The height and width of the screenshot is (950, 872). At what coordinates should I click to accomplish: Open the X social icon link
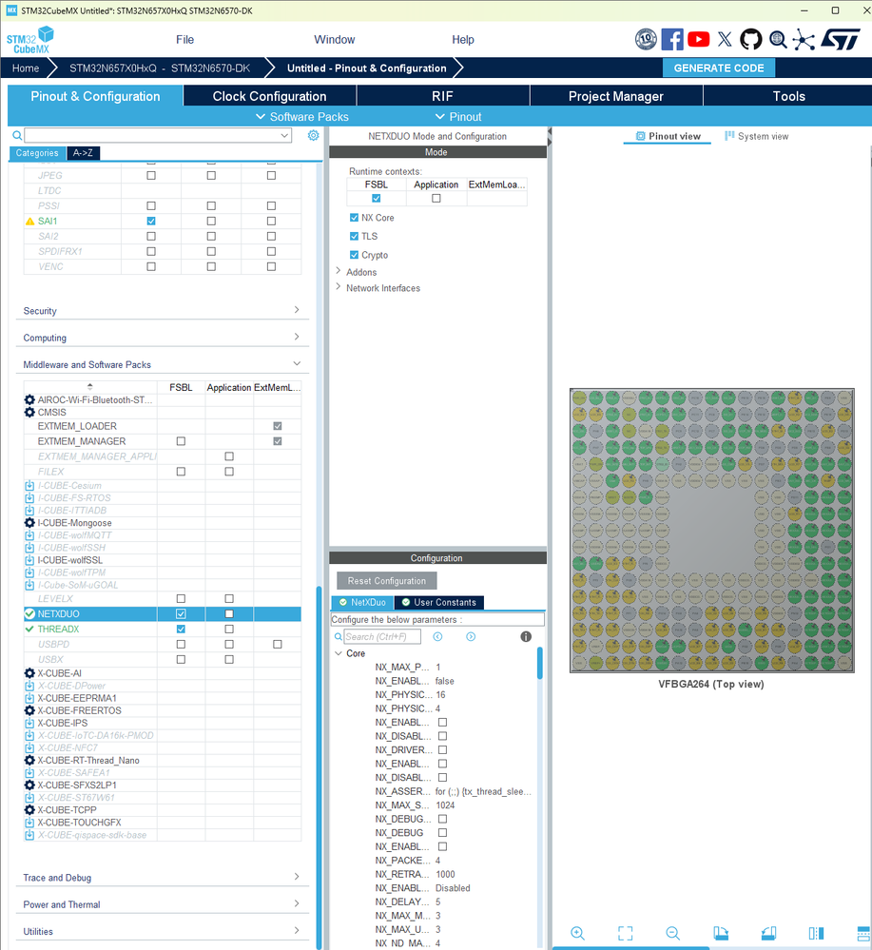click(x=725, y=39)
